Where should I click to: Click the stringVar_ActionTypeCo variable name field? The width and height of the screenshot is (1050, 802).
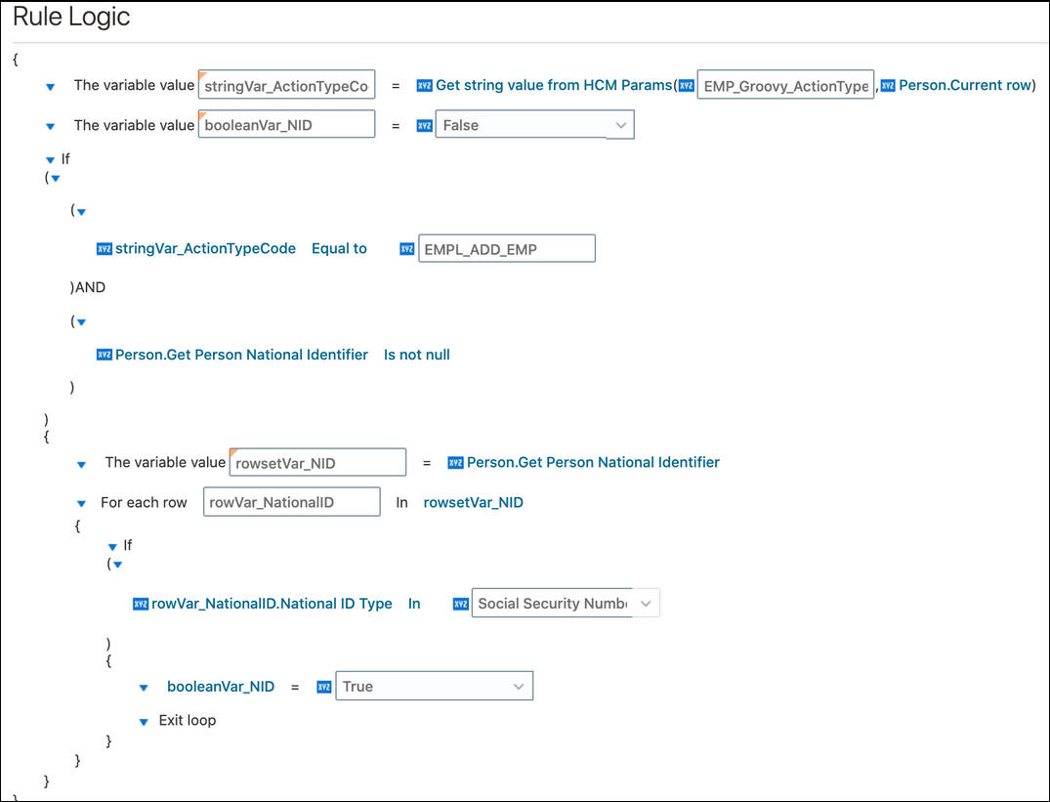tap(286, 86)
